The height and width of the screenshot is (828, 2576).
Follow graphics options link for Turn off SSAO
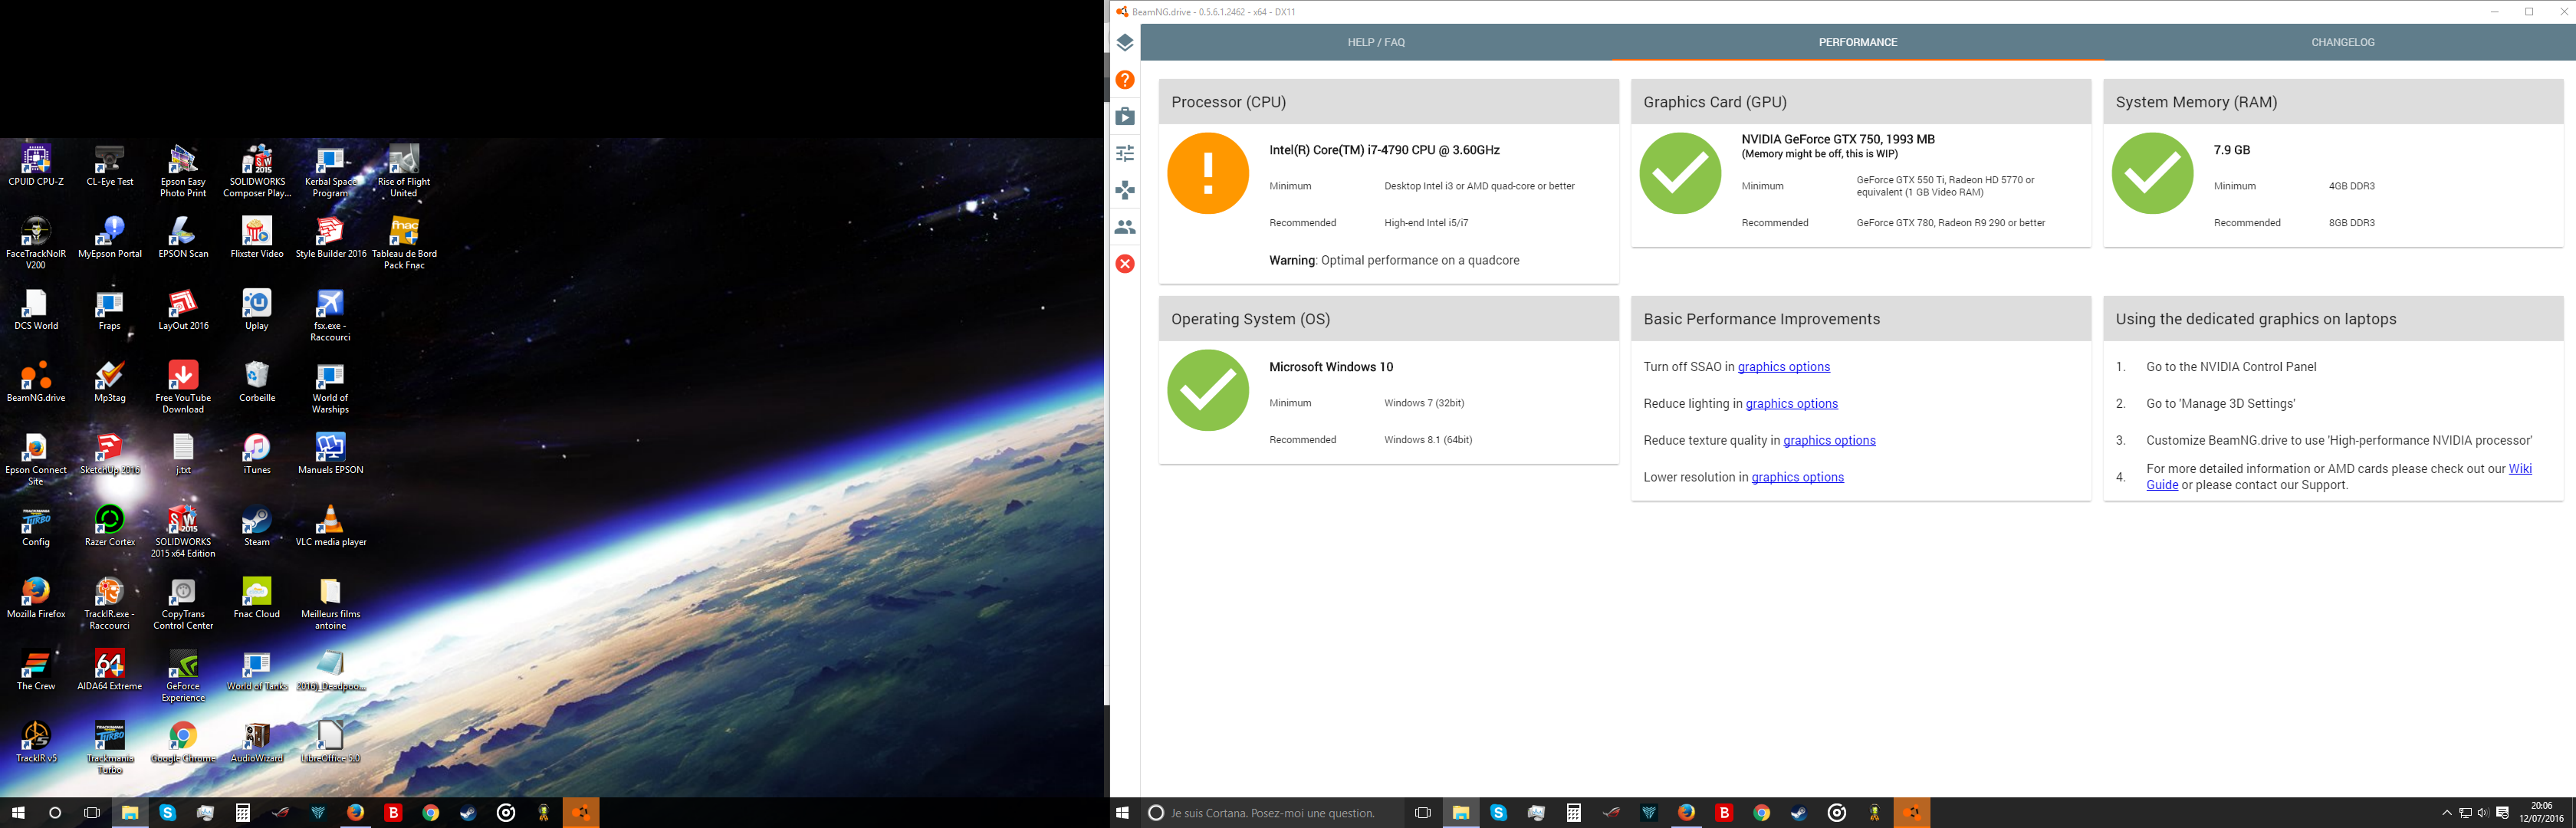pyautogui.click(x=1784, y=367)
